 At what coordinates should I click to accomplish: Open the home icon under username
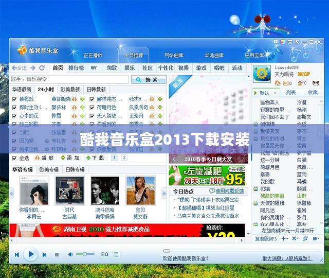coord(278,83)
